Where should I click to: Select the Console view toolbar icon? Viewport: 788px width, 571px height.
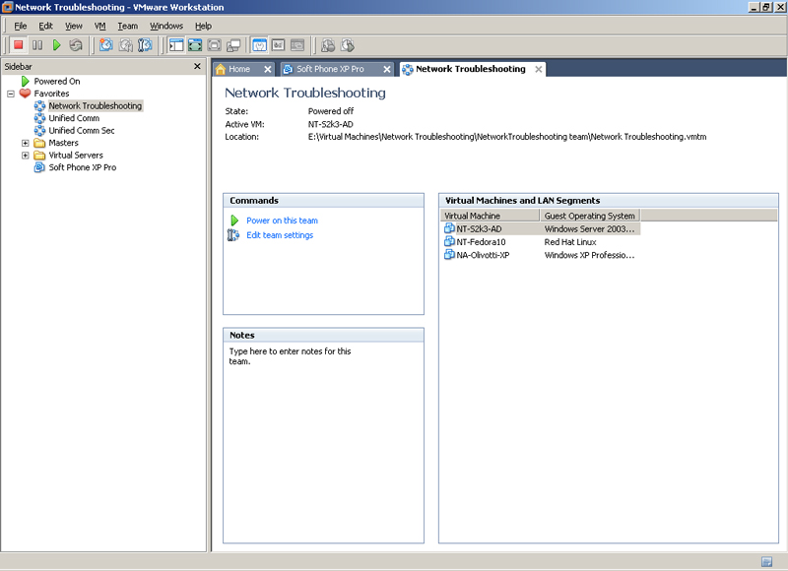click(x=297, y=45)
